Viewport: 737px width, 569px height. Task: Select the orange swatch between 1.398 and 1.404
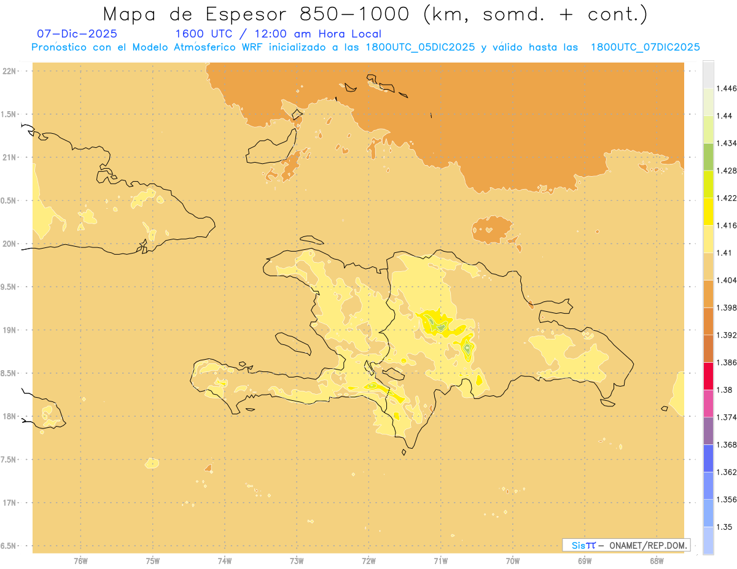pos(708,293)
